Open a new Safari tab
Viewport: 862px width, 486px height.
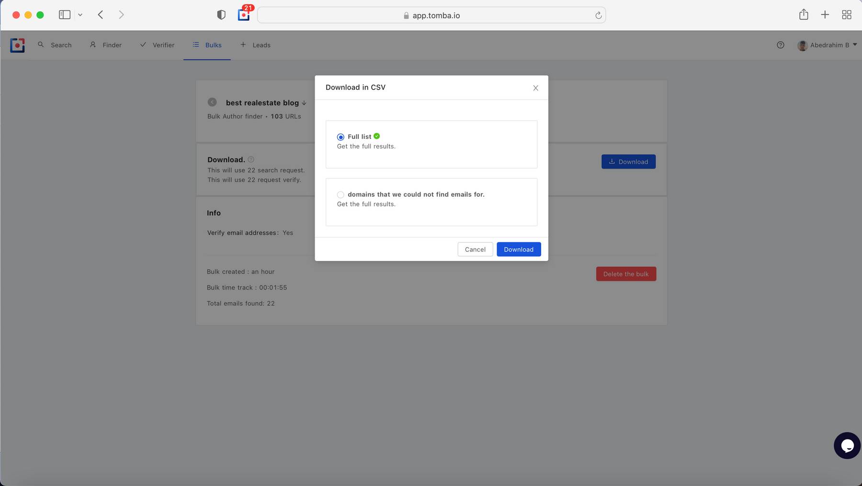point(825,15)
